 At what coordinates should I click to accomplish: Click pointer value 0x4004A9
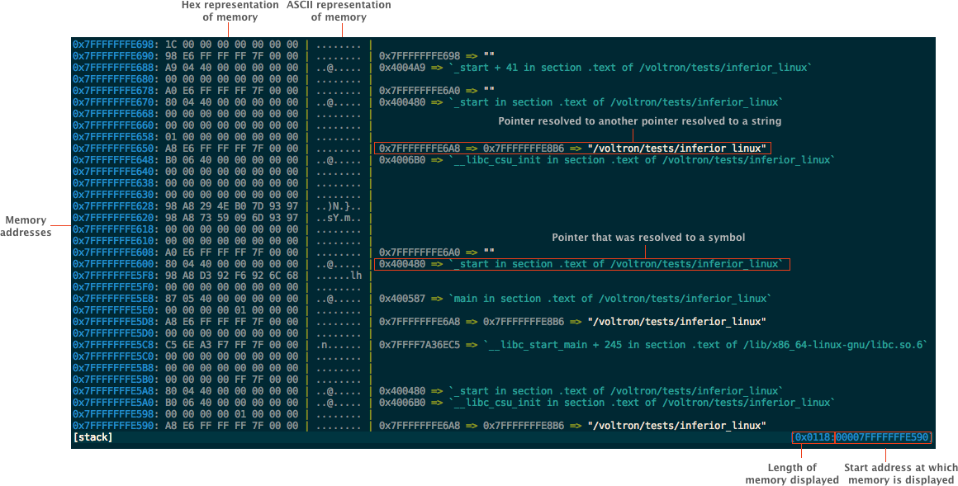click(x=402, y=68)
